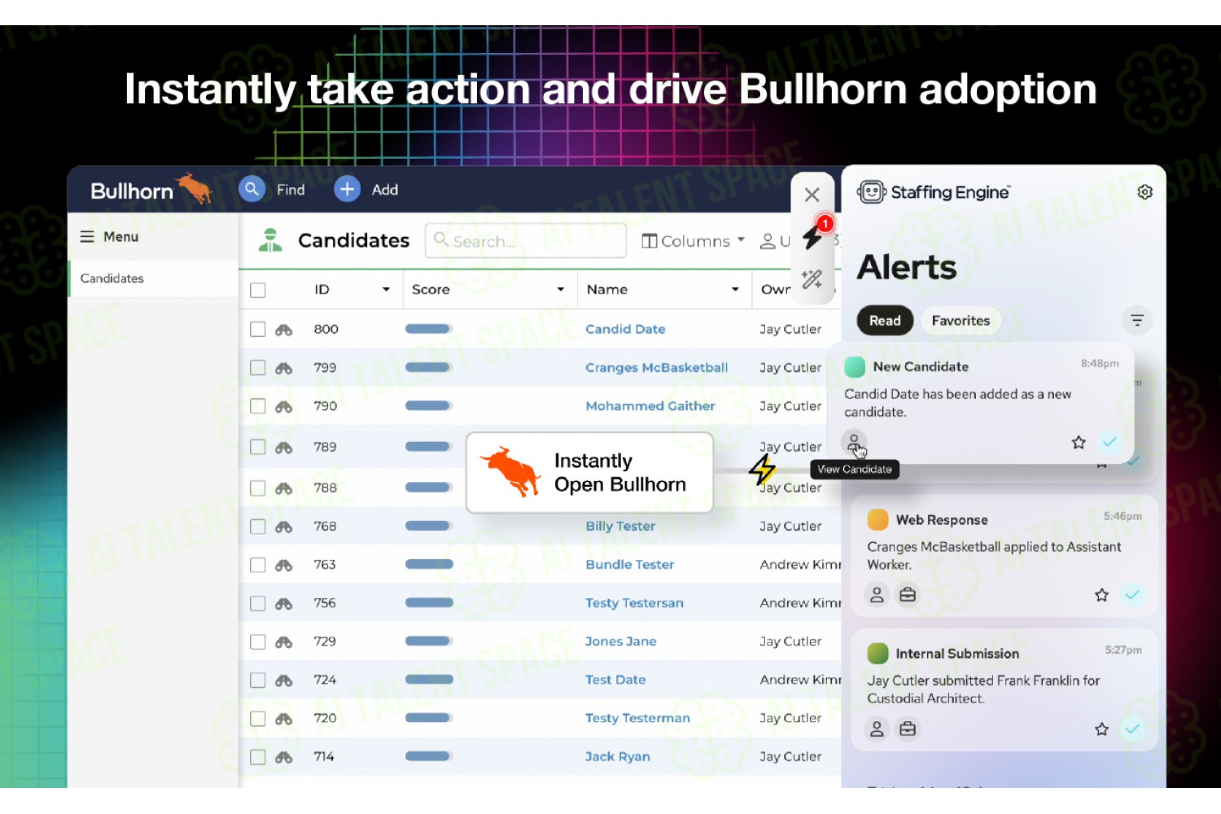Click the blue Add plus icon
The image size is (1221, 814).
(348, 190)
